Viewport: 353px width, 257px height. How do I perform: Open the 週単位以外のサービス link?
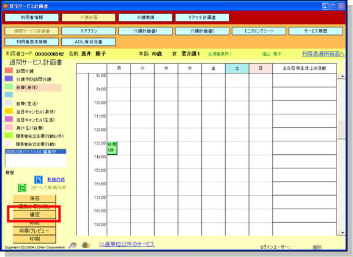click(127, 244)
